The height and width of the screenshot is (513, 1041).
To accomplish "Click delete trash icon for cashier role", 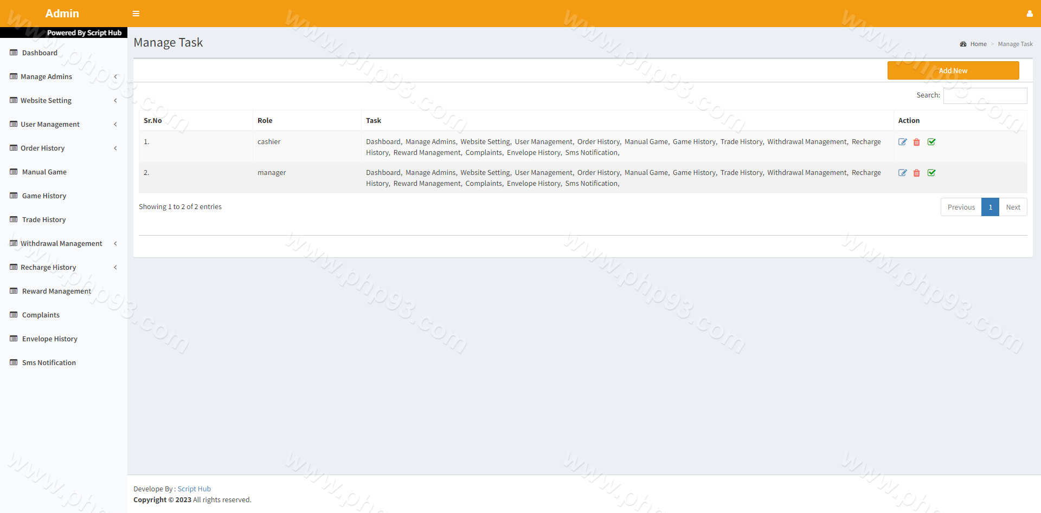I will tap(916, 142).
